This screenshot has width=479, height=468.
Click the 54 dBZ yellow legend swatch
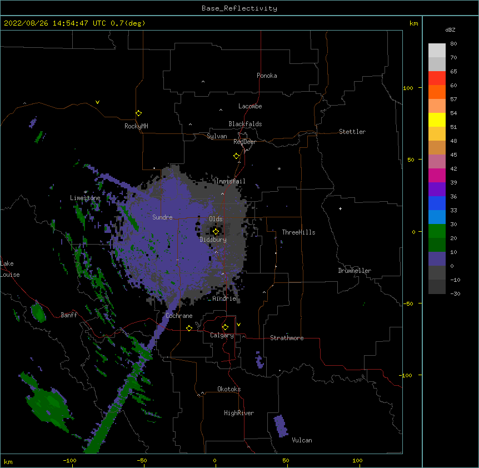pyautogui.click(x=437, y=120)
